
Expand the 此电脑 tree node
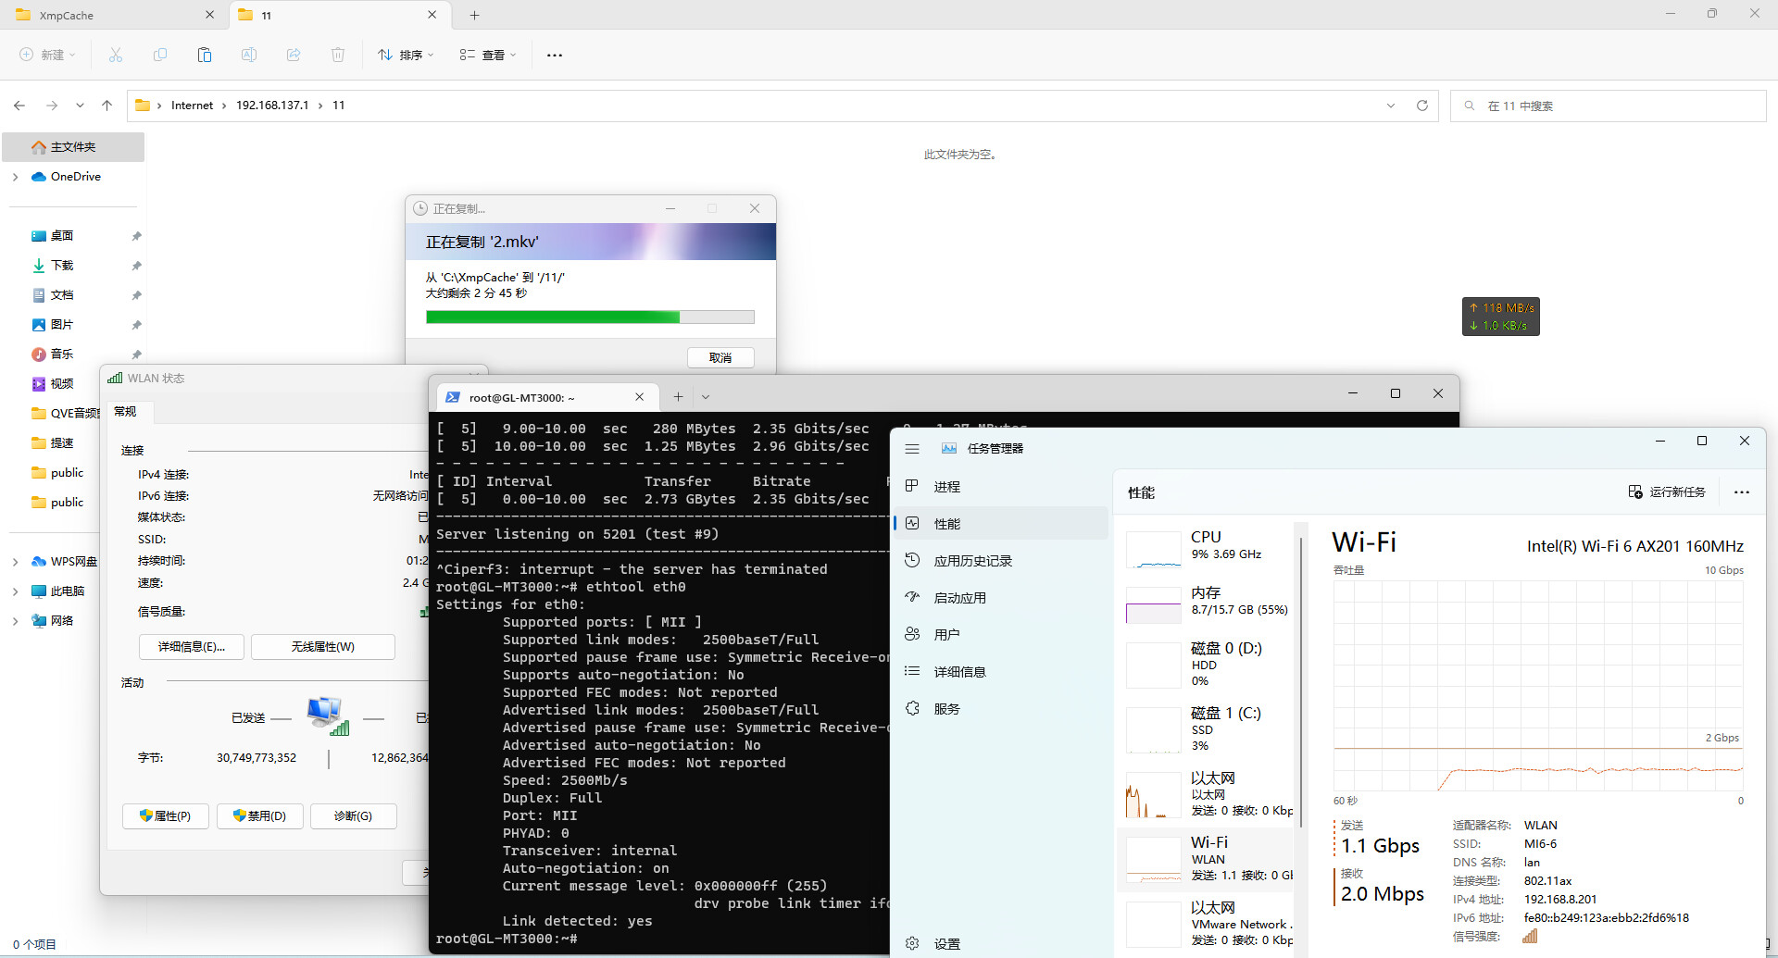tap(15, 591)
